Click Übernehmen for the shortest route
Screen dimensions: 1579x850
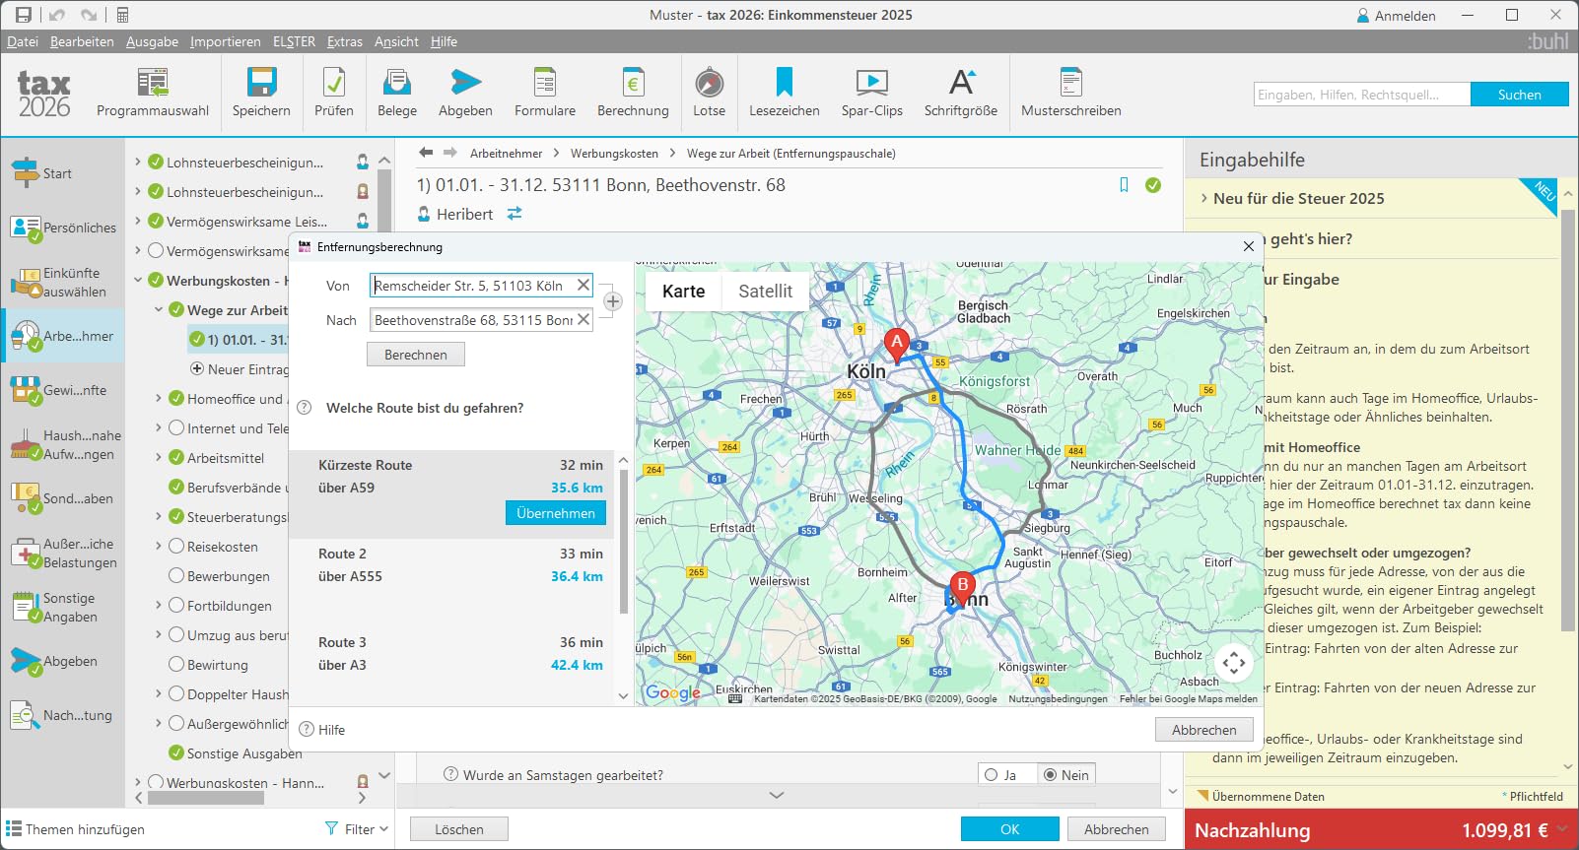coord(555,513)
